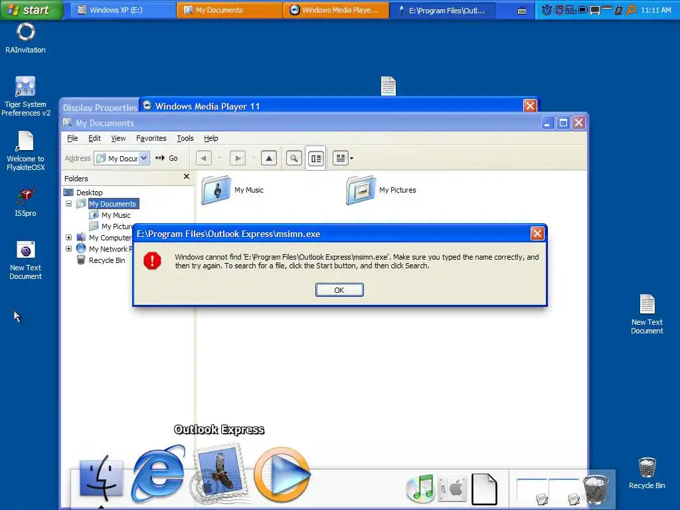Select the Welcome to FlyakiteOSX shortcut
Viewport: 680px width, 510px height.
(x=25, y=151)
